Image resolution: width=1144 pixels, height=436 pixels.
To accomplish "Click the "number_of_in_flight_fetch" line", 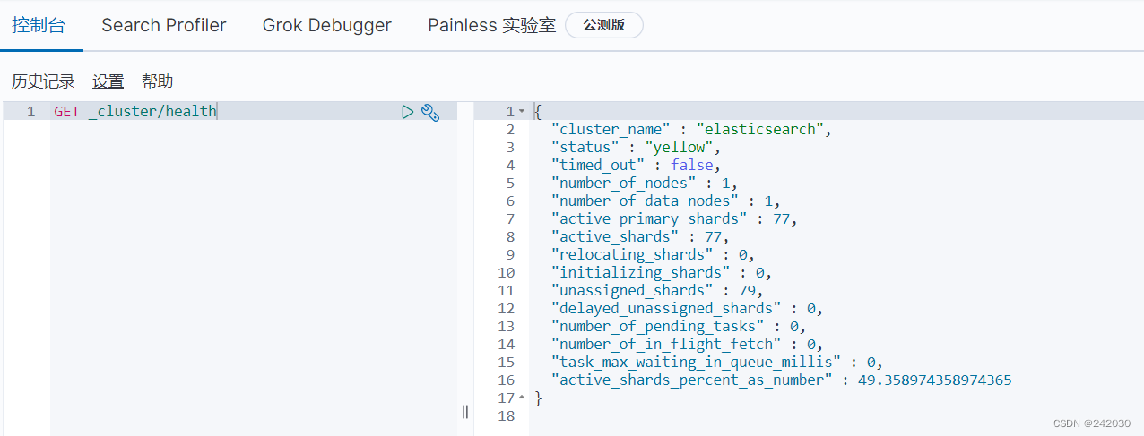I will coord(688,345).
